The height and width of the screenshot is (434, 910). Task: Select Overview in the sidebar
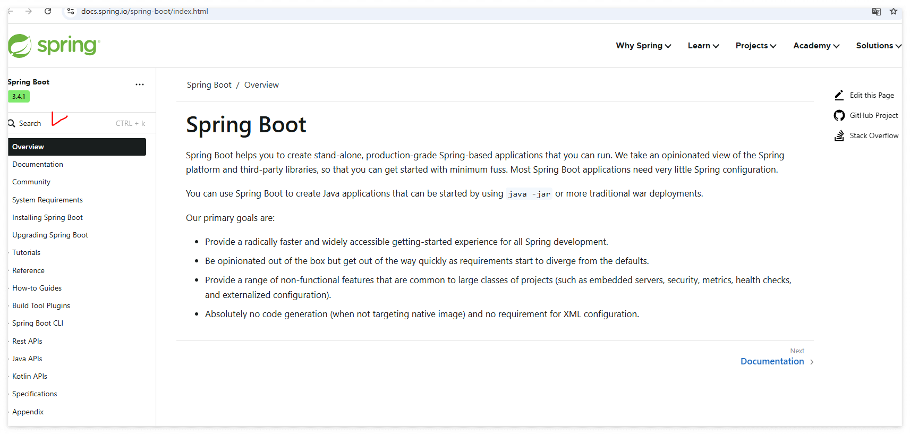coord(77,147)
